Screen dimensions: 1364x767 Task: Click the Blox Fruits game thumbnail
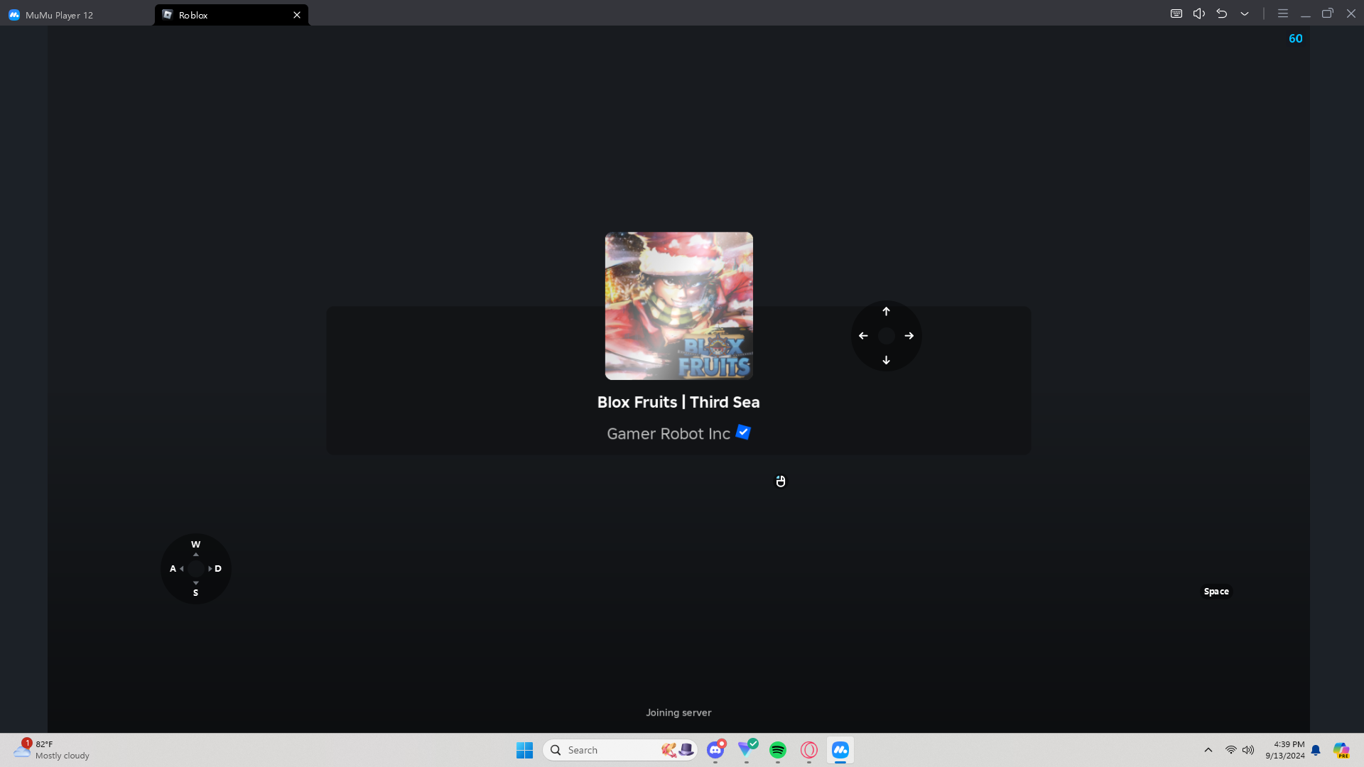pyautogui.click(x=678, y=306)
